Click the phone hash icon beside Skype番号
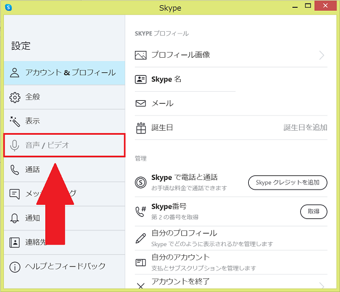This screenshot has height=292, width=340. click(x=141, y=212)
